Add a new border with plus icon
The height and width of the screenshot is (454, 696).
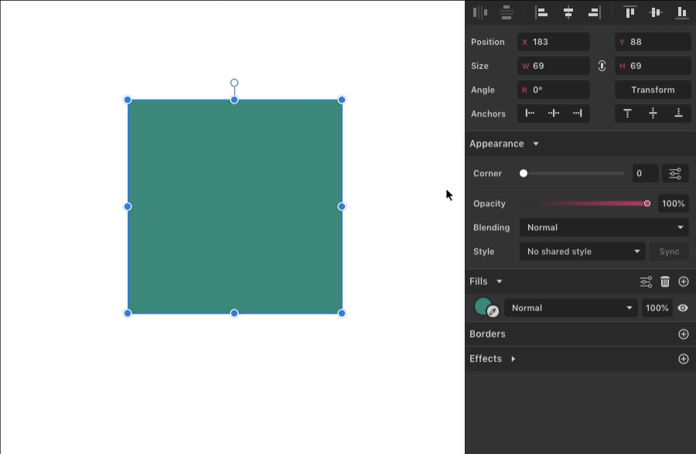[x=684, y=334]
